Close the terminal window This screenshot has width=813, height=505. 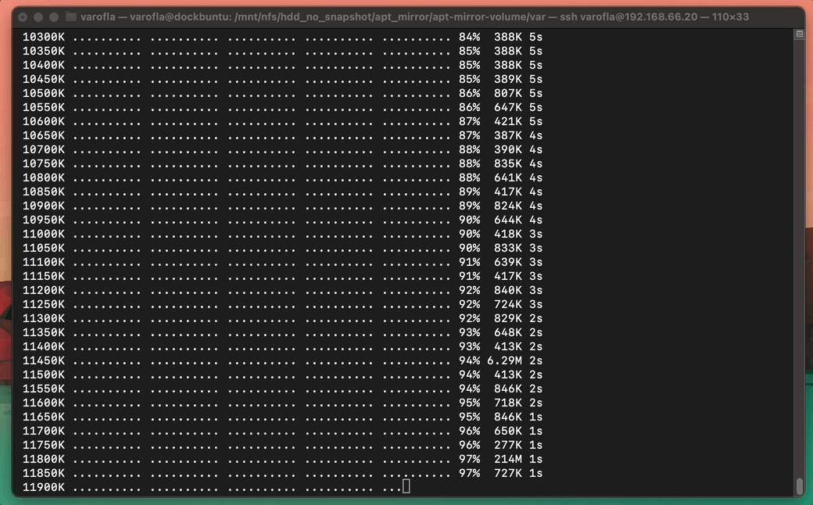(23, 16)
